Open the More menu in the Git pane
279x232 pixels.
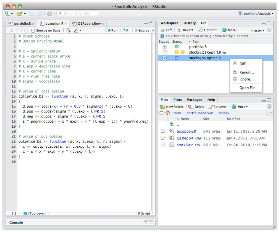tap(230, 30)
